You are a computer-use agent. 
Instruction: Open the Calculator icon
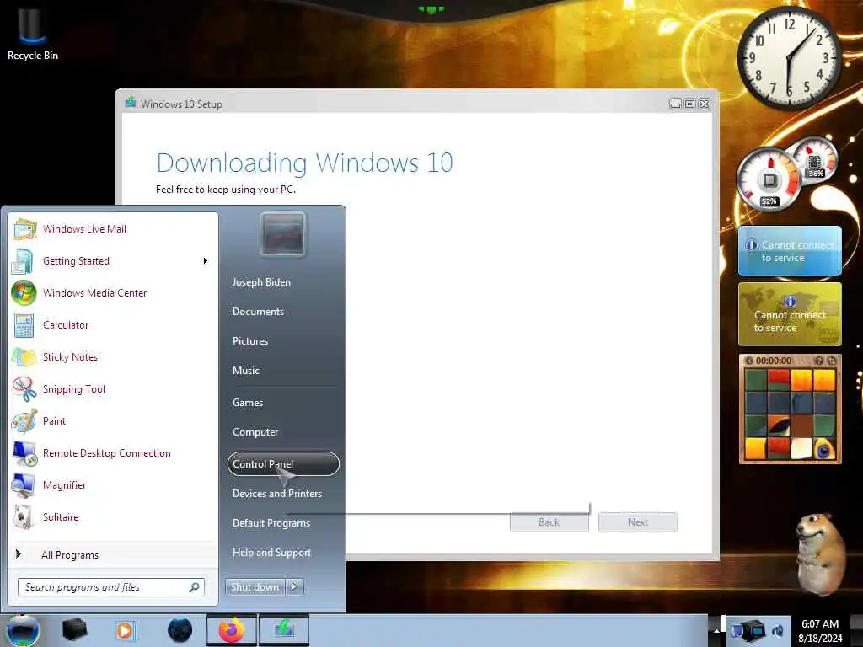[x=24, y=325]
